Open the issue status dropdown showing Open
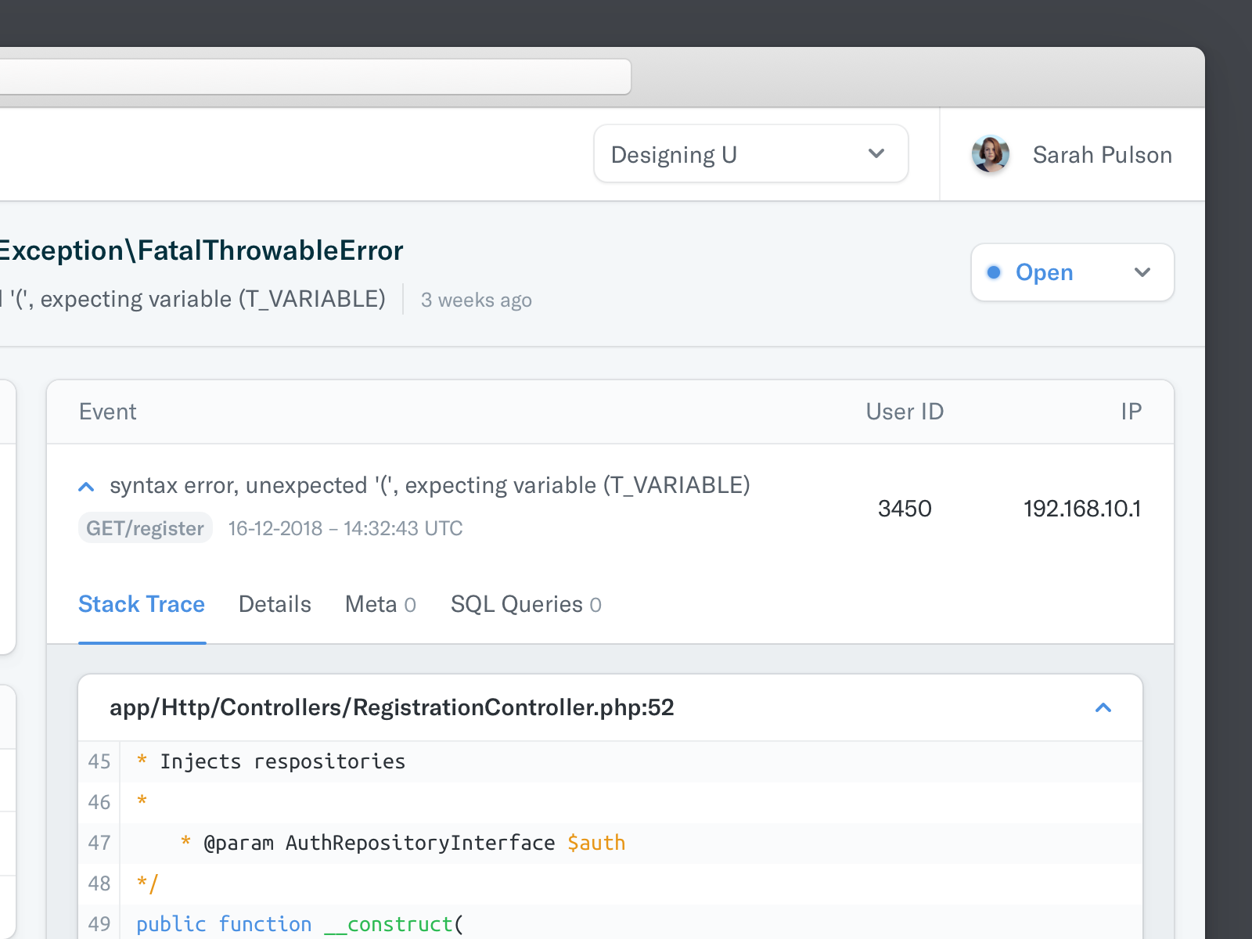 (x=1142, y=272)
